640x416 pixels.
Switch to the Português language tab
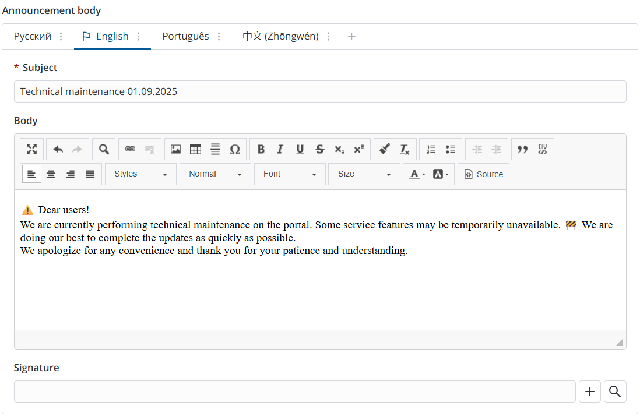pyautogui.click(x=185, y=36)
